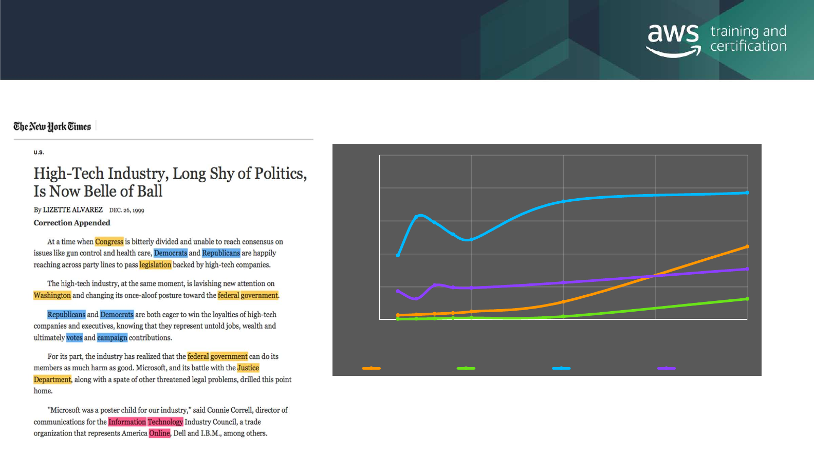Click the Correction Appended text
Image resolution: width=814 pixels, height=458 pixels.
pos(72,223)
